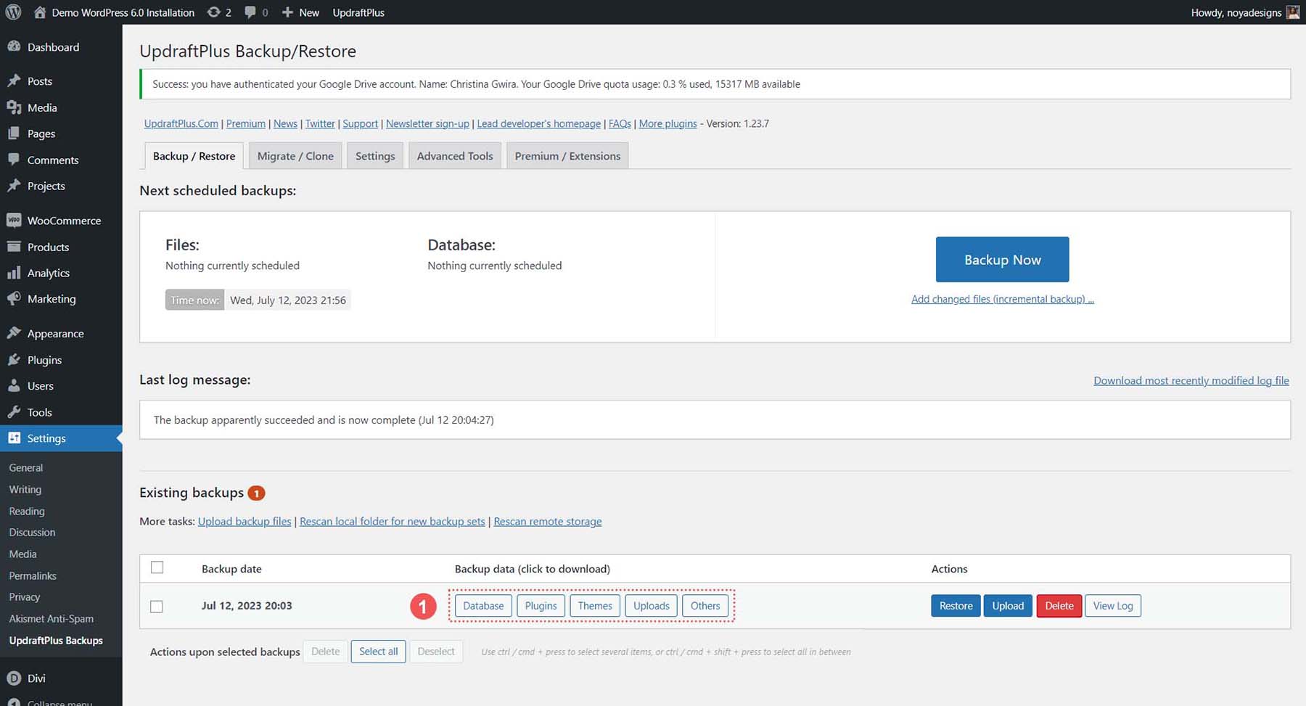Open comments via the speech bubble icon
This screenshot has width=1306, height=706.
point(250,12)
